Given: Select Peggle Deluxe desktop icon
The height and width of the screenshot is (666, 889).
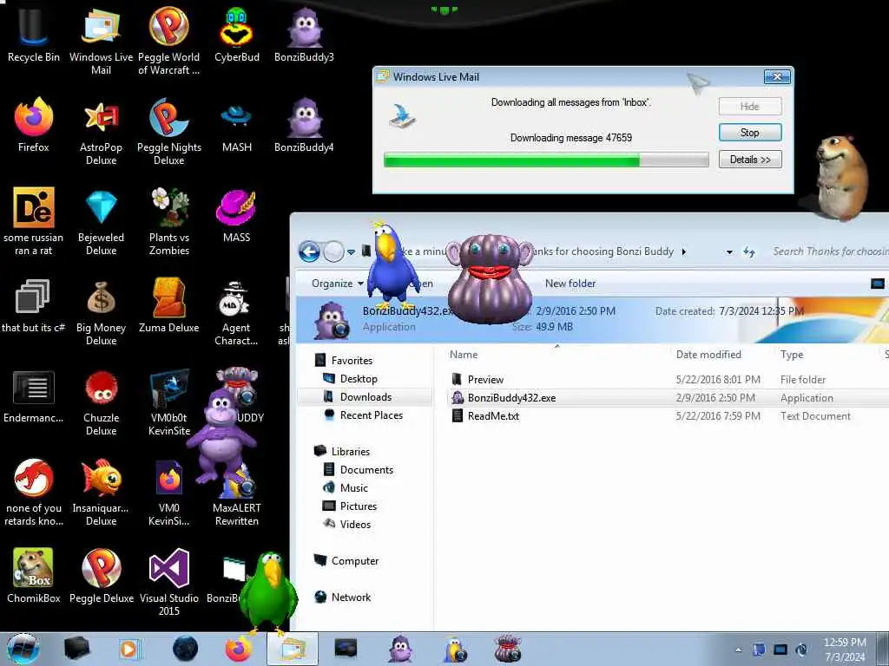Looking at the screenshot, I should 101,576.
